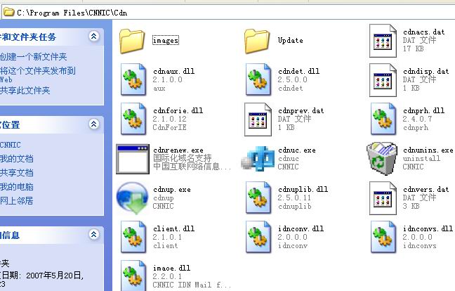Screen dimensions: 455x291
Task: Select the cdnuplib.dll file icon
Action: 258,198
